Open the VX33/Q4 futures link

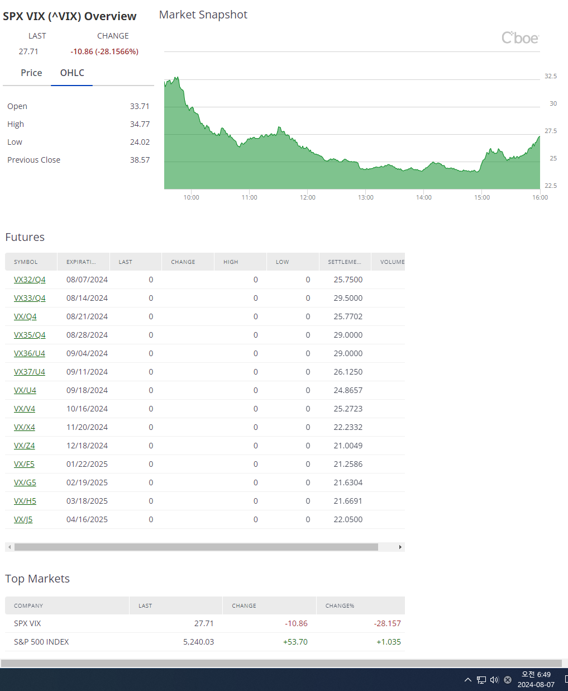[x=30, y=298]
